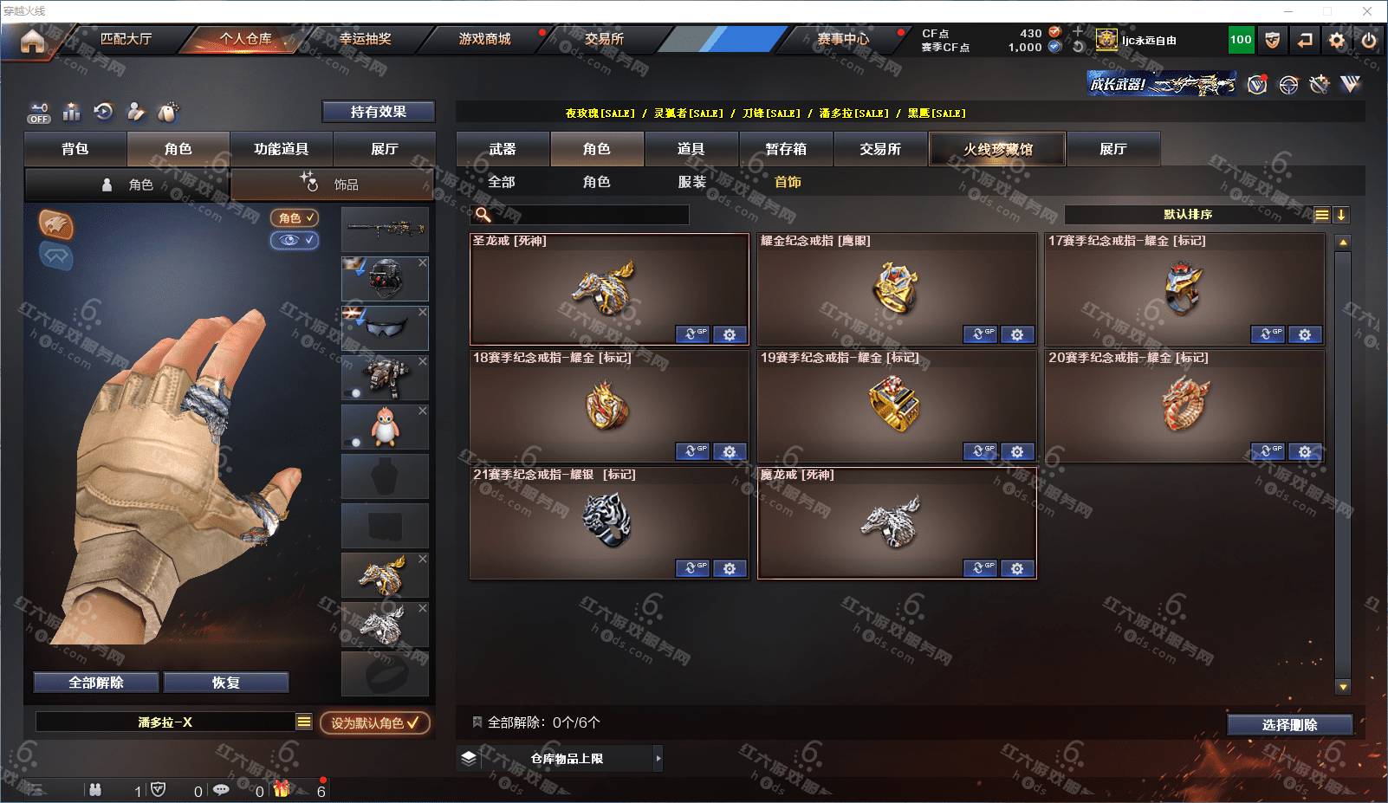1388x803 pixels.
Task: Open the settings gear in top bar
Action: 1337,40
